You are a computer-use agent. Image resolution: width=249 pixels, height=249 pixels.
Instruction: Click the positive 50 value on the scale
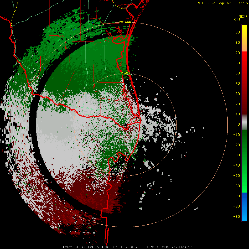[238, 73]
